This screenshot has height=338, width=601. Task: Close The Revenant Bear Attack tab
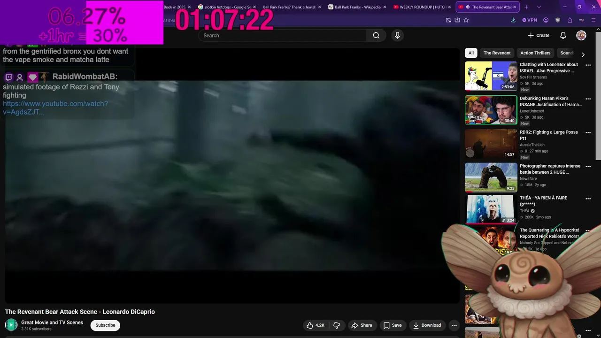point(515,7)
